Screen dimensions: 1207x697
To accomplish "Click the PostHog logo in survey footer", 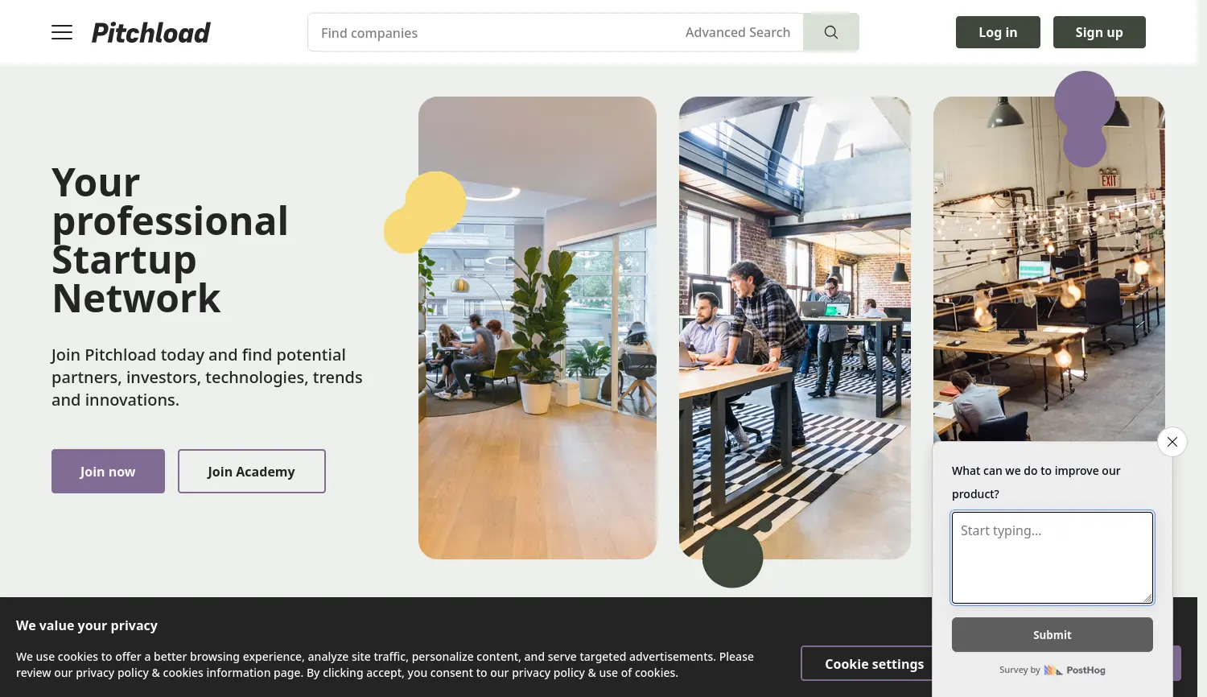I will click(x=1074, y=670).
